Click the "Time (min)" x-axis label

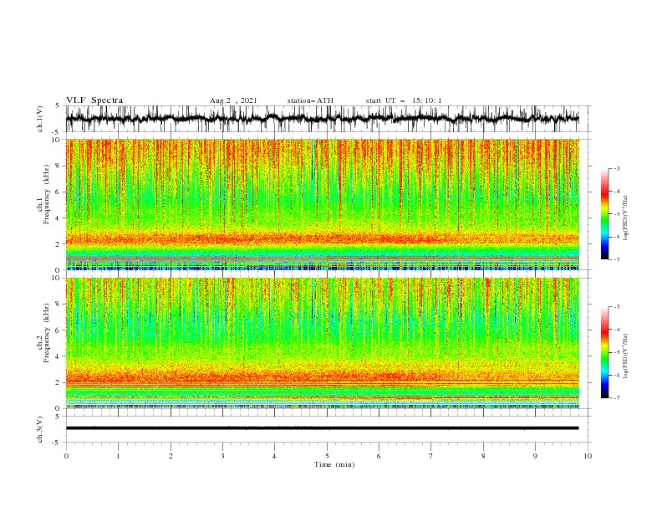click(334, 464)
